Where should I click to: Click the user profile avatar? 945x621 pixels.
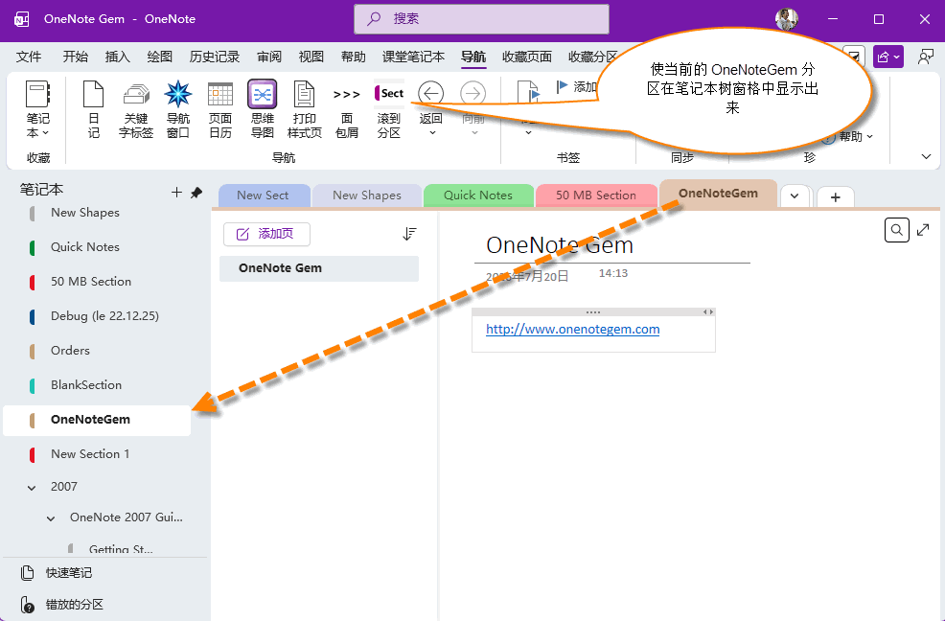(x=787, y=19)
